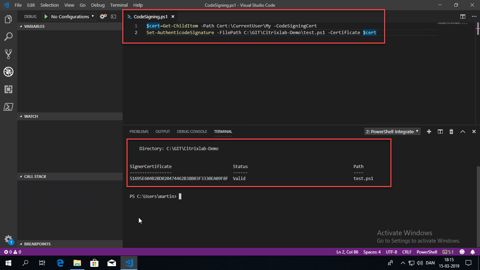Click the PowerShell version 5.1 status item
This screenshot has height=270, width=480.
(x=448, y=252)
